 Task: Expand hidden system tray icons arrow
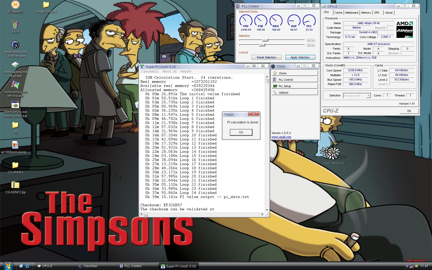coord(407,266)
